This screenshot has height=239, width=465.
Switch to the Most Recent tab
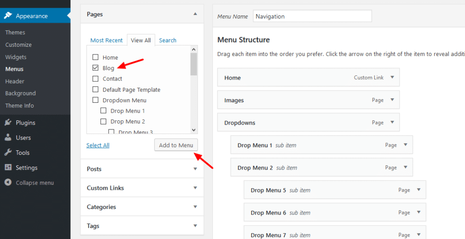[x=106, y=40]
